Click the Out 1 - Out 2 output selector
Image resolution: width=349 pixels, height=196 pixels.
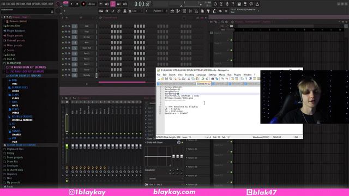[x=164, y=185]
